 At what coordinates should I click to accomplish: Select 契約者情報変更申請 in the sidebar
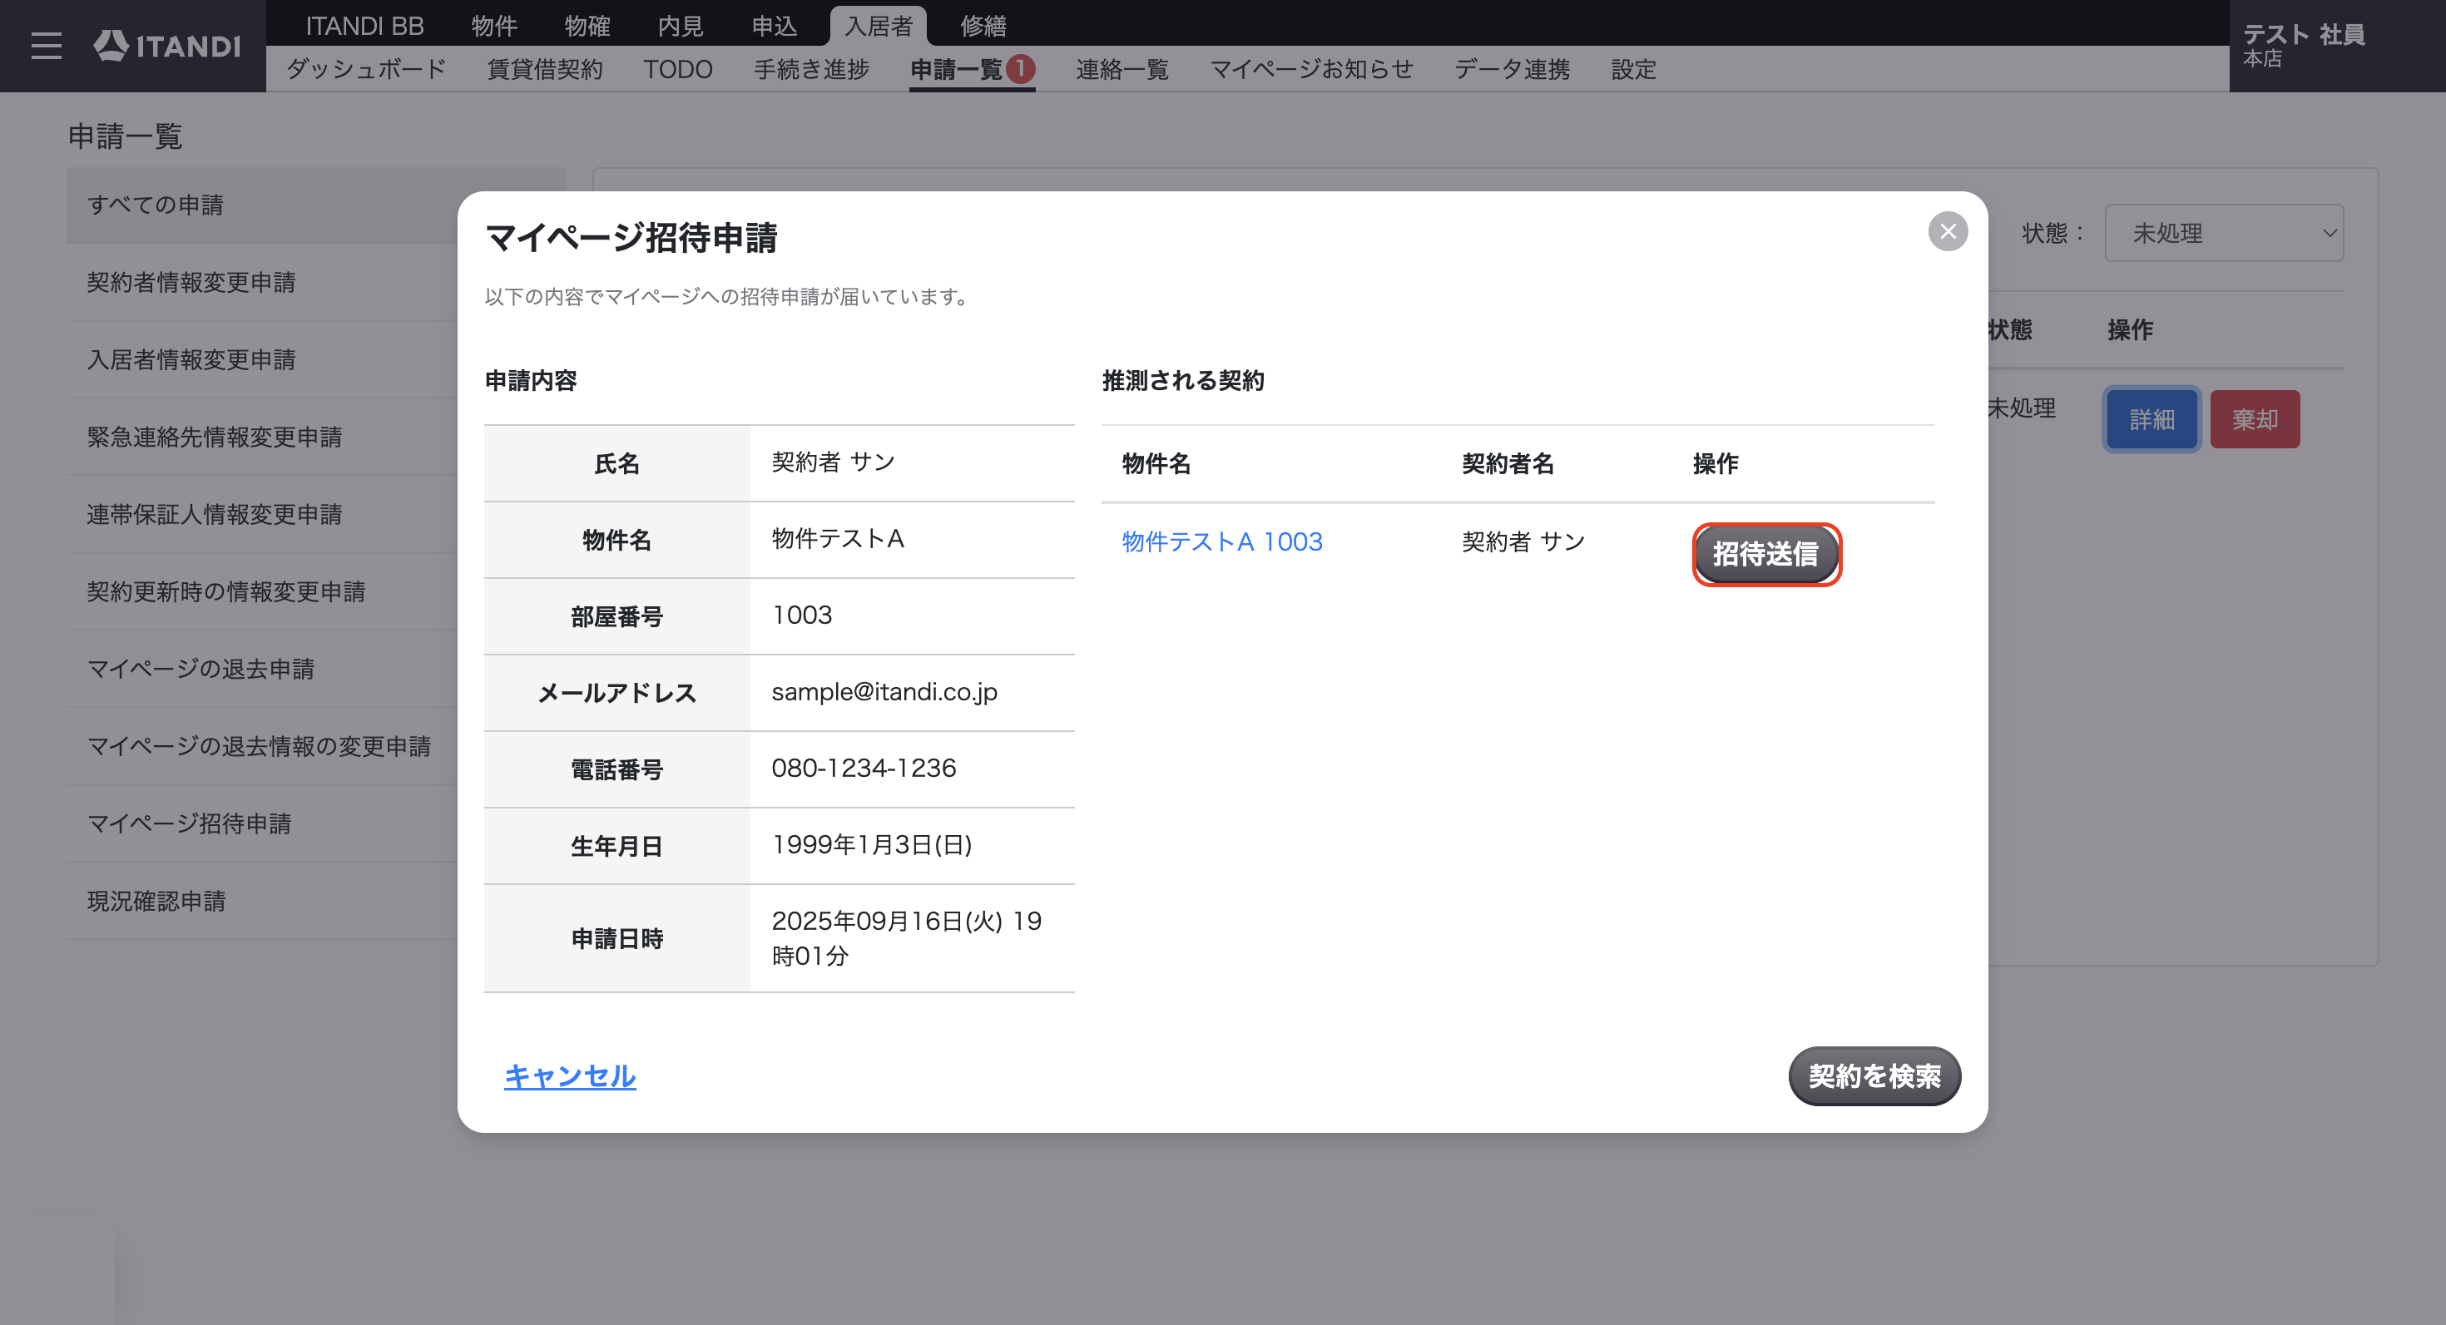point(262,282)
